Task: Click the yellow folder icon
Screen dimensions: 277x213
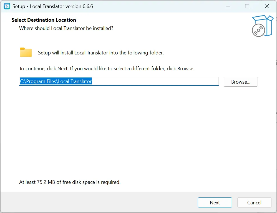Action: click(x=26, y=52)
